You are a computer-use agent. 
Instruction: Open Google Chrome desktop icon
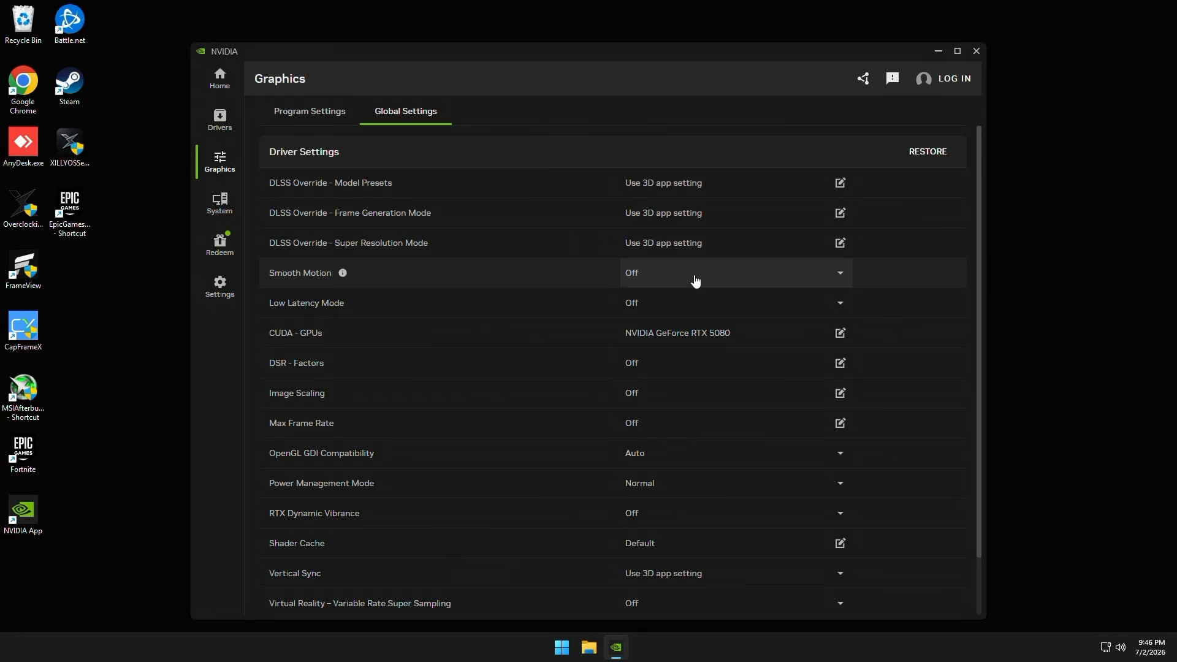pos(23,90)
